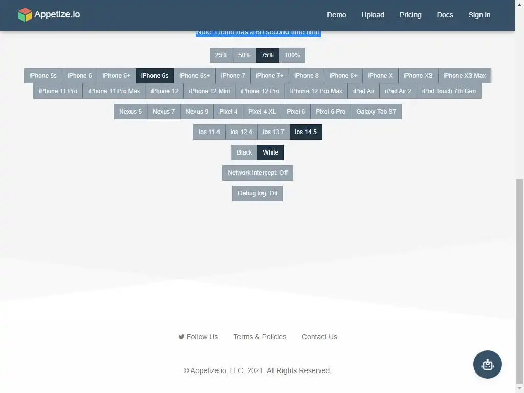Pick the iPhone 7+ device
This screenshot has width=524, height=393.
pos(270,76)
